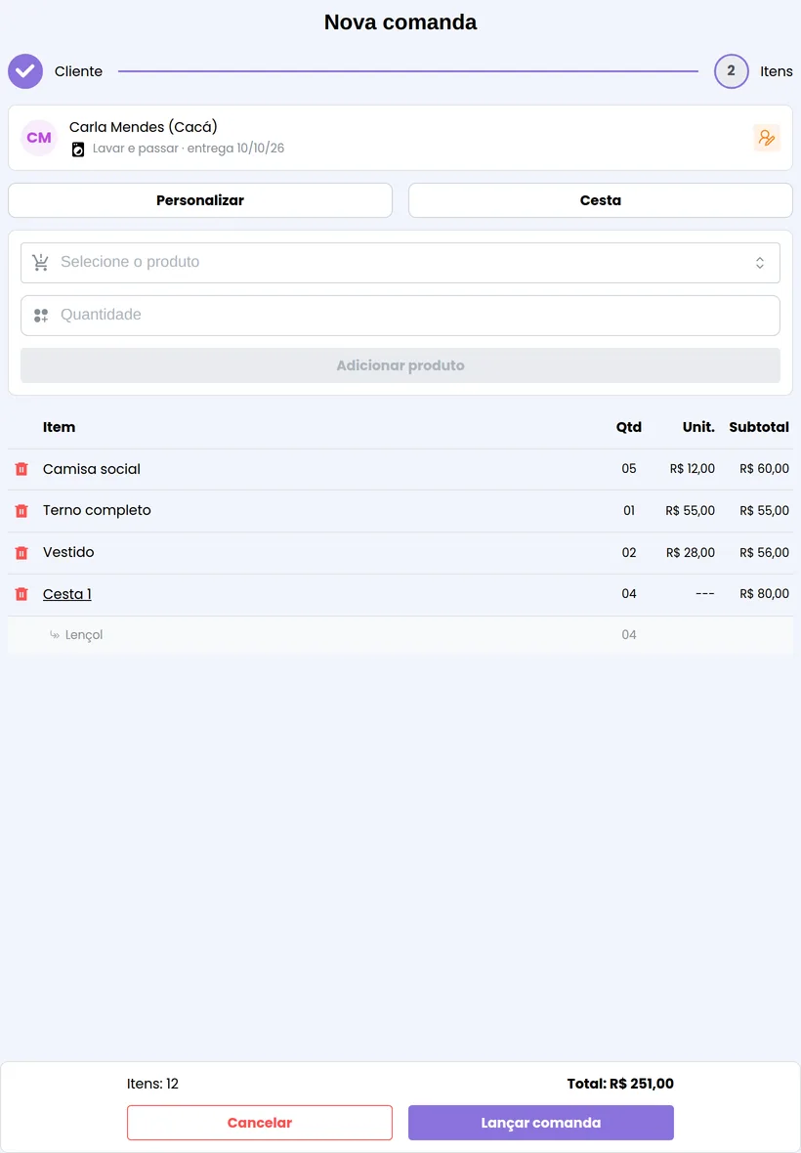Expand the Lençol sub-item row
The width and height of the screenshot is (801, 1153).
pyautogui.click(x=400, y=634)
